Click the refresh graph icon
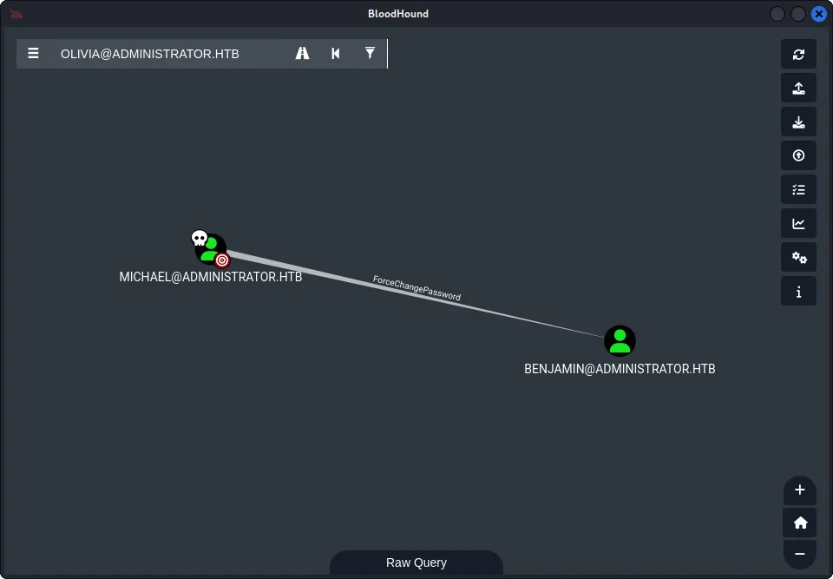The height and width of the screenshot is (579, 833). (x=798, y=54)
